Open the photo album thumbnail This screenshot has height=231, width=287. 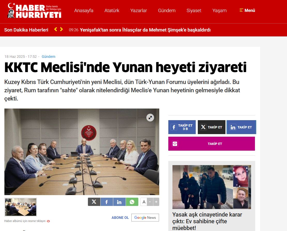[x=21, y=207]
